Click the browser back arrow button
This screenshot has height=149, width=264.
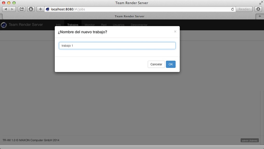pyautogui.click(x=6, y=9)
